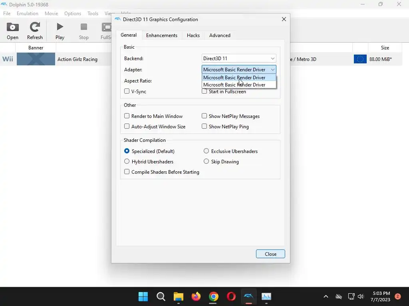Click the Action Girlz Racing banner thumbnail
This screenshot has height=306, width=409.
tap(36, 59)
